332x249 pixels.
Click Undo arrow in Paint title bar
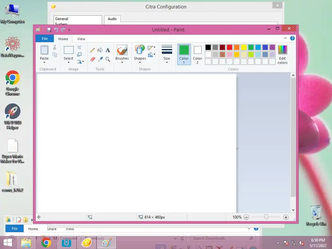pos(56,30)
